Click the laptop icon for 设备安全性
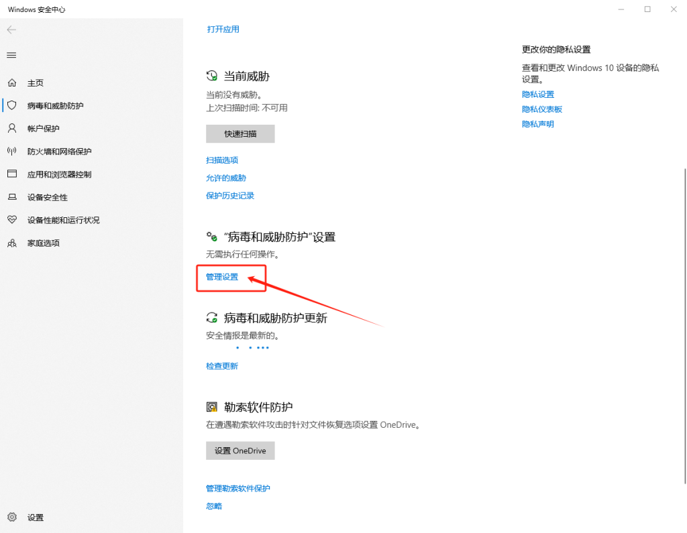This screenshot has height=533, width=687. [12, 197]
